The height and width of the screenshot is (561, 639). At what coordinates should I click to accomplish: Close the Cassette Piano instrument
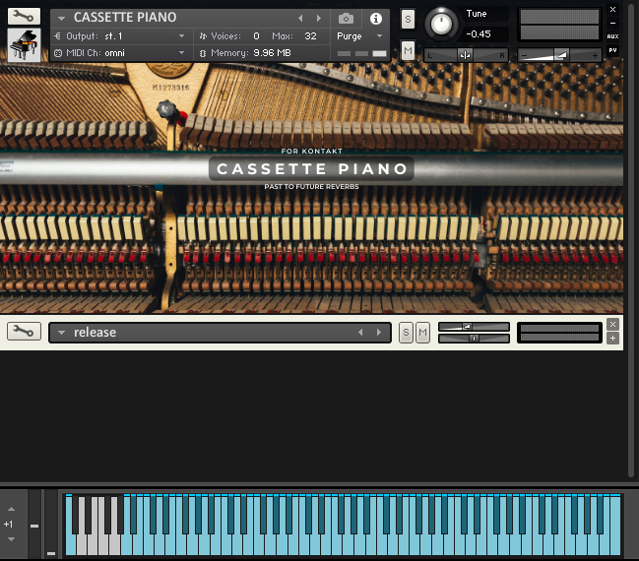612,10
